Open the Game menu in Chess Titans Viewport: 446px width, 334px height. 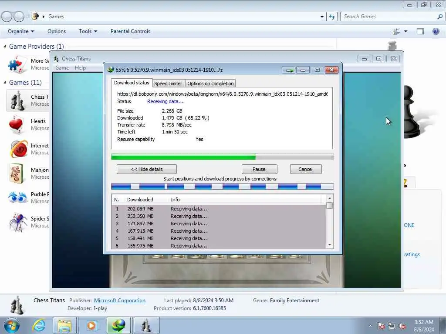[x=62, y=68]
